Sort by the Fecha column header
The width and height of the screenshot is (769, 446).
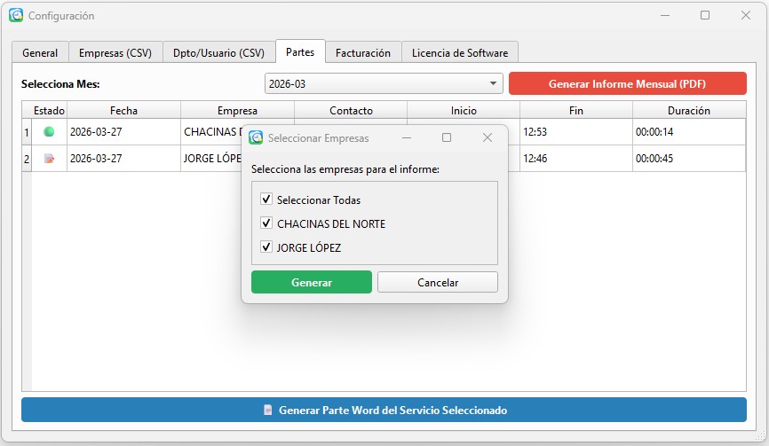tap(123, 111)
